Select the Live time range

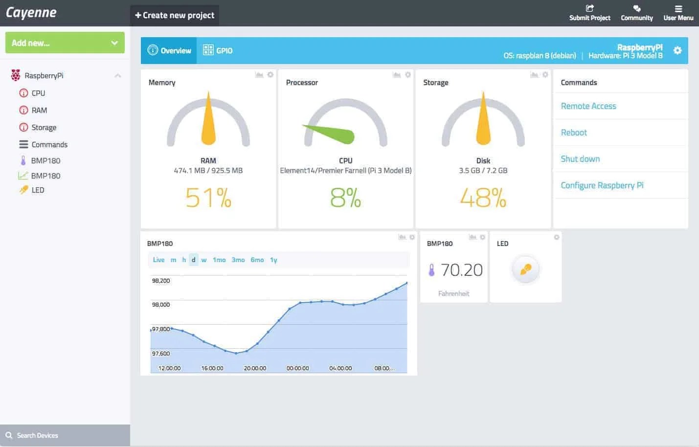point(158,260)
